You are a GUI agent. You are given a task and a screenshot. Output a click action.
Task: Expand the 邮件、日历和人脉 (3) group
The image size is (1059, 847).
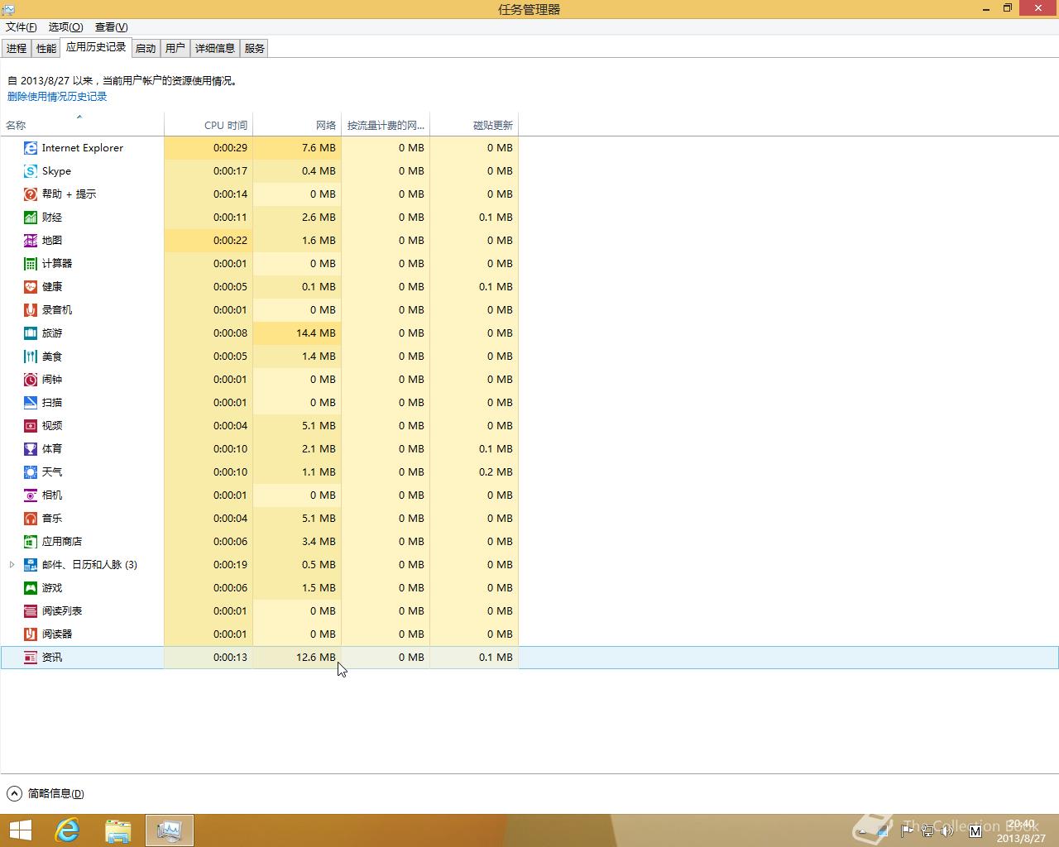click(x=12, y=565)
